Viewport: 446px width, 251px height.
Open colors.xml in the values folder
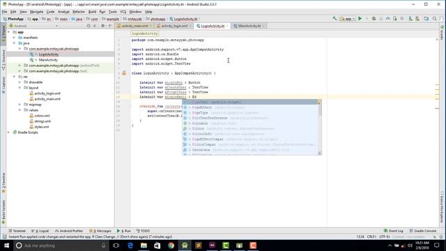coord(42,116)
